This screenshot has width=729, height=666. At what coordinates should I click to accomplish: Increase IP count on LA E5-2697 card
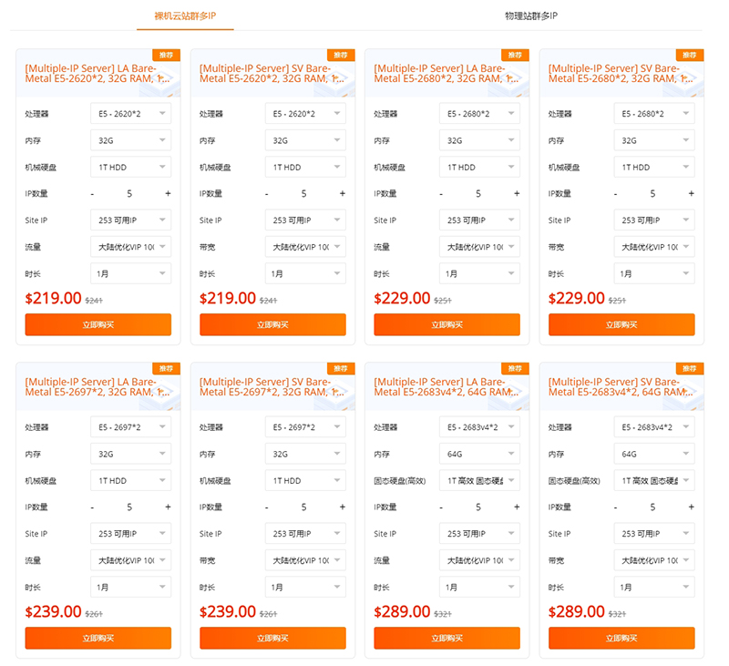(x=168, y=507)
